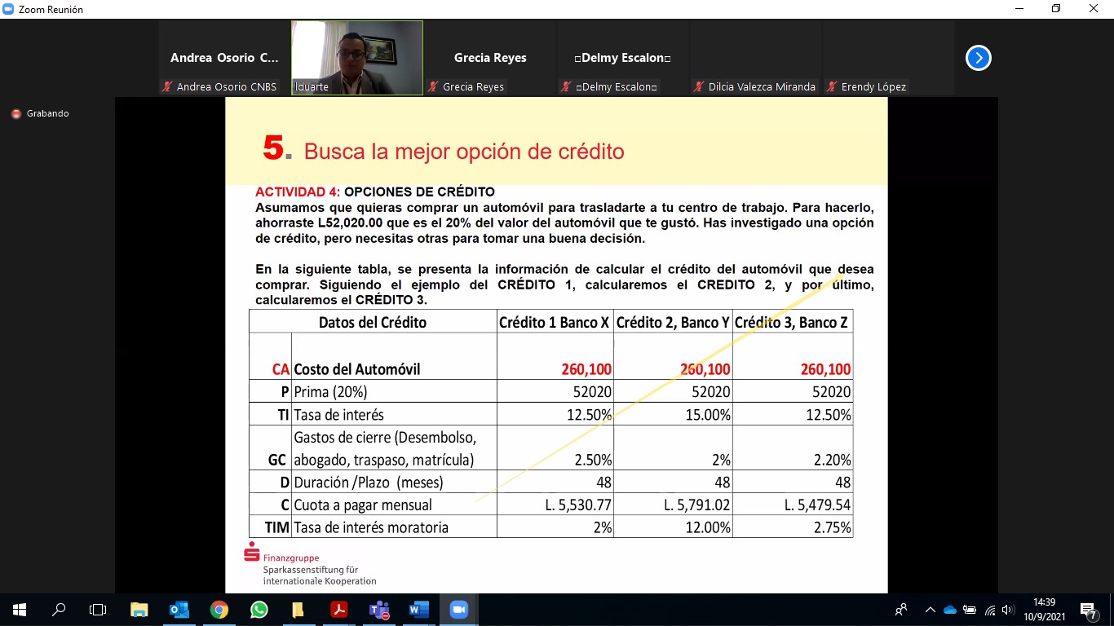
Task: Select Andrea Osorio CNBS participant tile
Action: (x=224, y=59)
